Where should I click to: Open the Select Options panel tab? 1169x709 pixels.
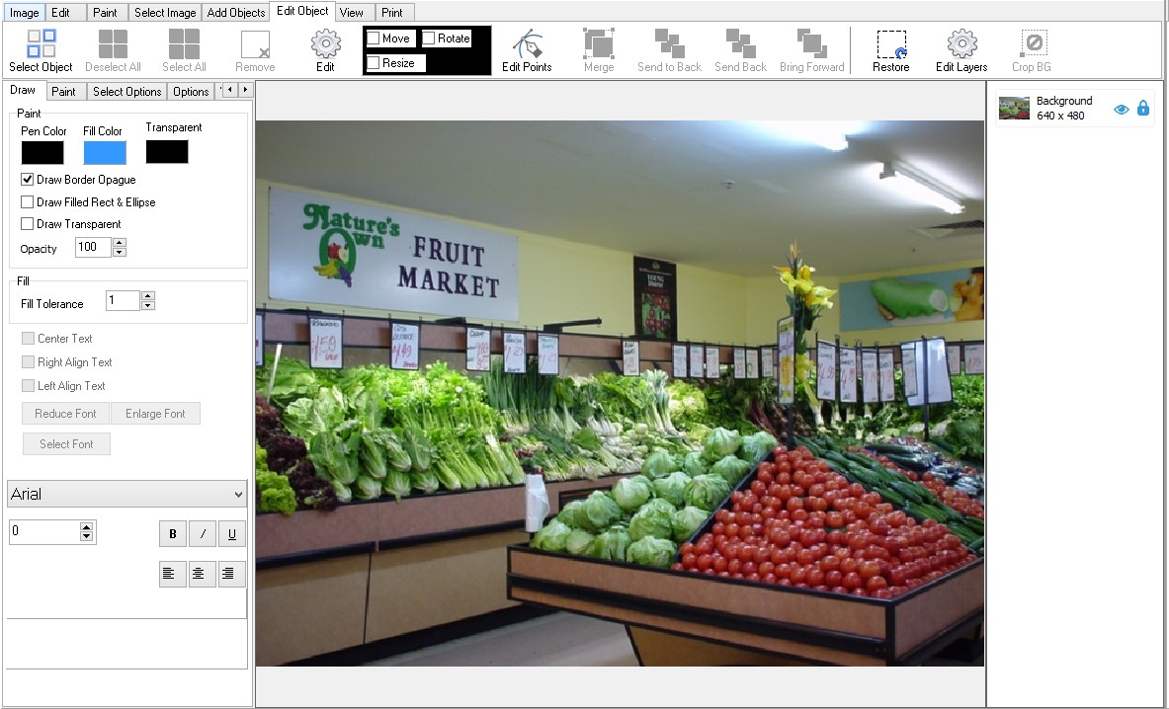(x=126, y=92)
